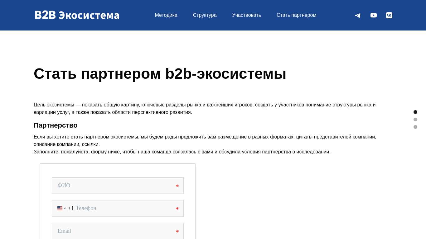Screen dimensions: 426x239
Task: Click the +1 country code text
Action: 71,208
